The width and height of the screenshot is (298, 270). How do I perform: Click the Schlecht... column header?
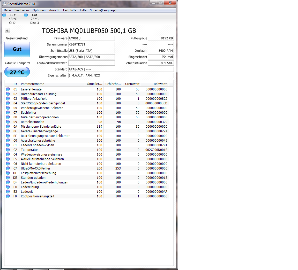[113, 84]
